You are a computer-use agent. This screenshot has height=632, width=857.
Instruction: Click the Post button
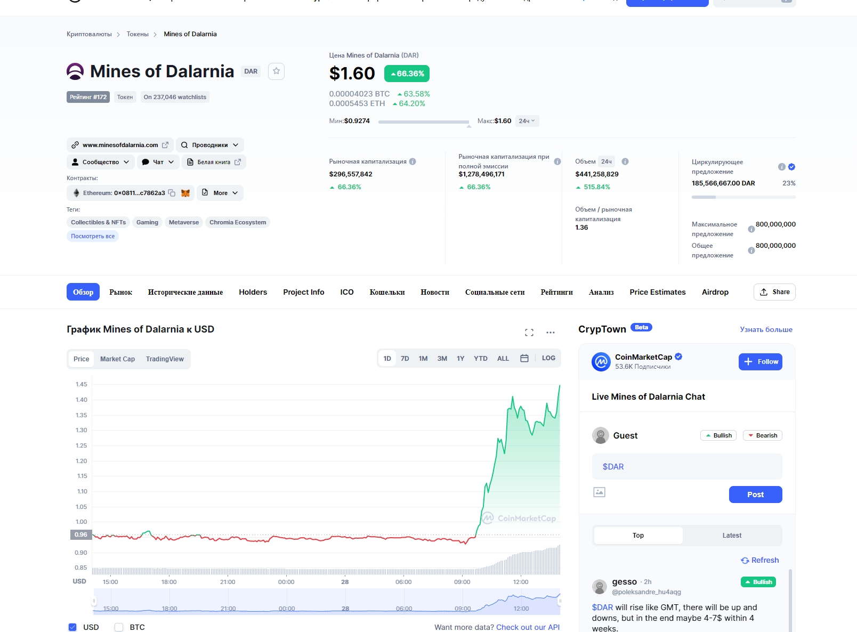pos(756,495)
